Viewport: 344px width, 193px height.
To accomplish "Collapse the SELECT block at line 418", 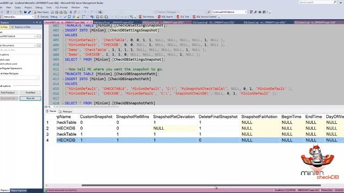I will pyautogui.click(x=63, y=103).
